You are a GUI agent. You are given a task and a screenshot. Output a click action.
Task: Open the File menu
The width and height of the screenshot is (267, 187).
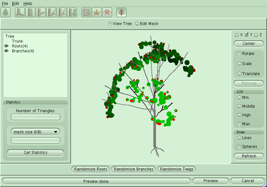[5, 3]
